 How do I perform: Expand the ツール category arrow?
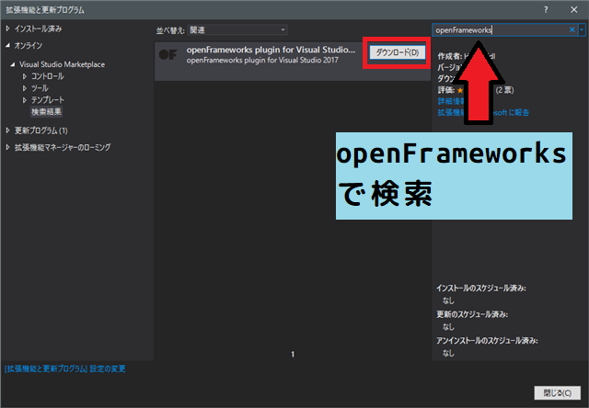tap(25, 88)
